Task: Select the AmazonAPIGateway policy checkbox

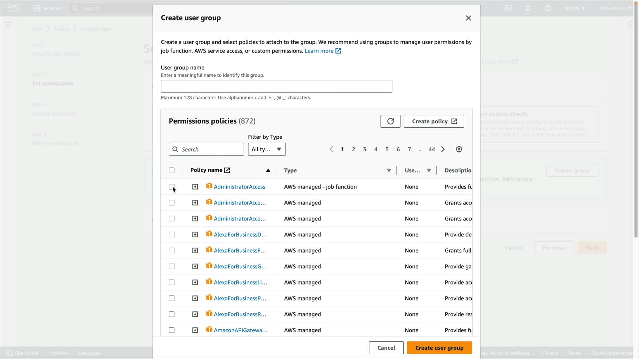Action: (171, 330)
